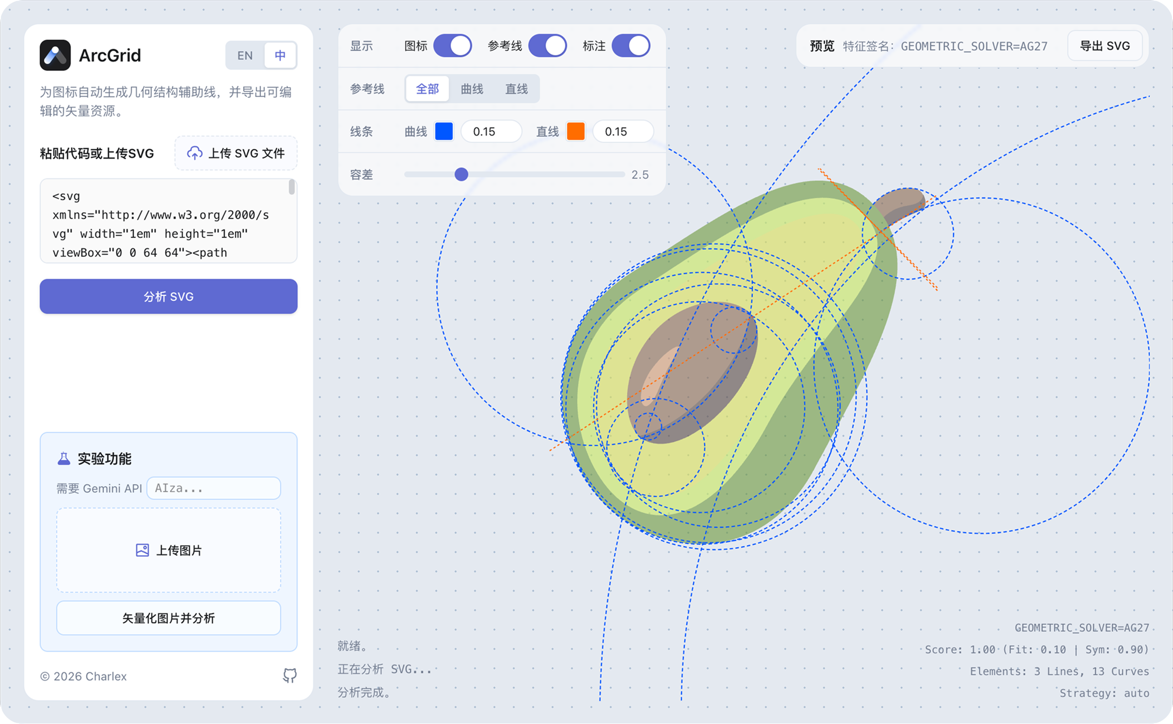Click the 粘贴代码或上传SVG heading
The image size is (1173, 724).
coord(97,154)
